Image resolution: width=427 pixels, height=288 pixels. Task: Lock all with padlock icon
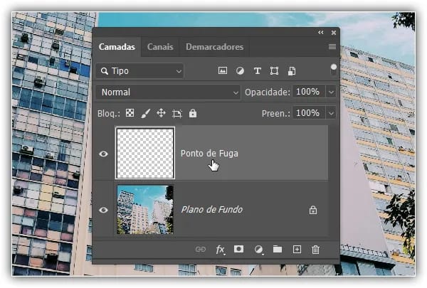tap(193, 113)
